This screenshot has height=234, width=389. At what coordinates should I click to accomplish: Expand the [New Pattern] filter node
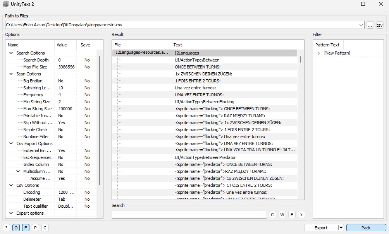319,53
